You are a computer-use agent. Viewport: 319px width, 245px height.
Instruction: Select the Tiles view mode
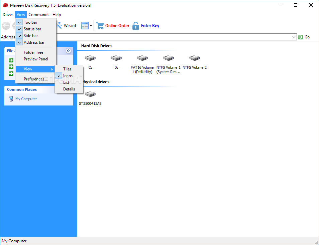(69, 69)
